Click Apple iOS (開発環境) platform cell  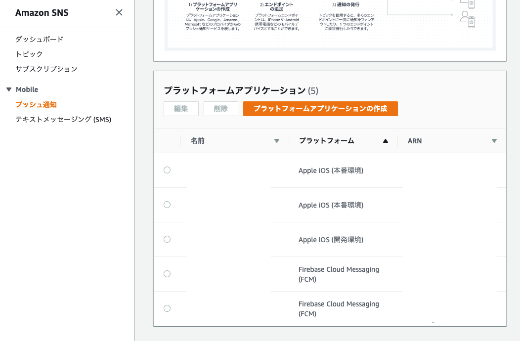point(331,240)
